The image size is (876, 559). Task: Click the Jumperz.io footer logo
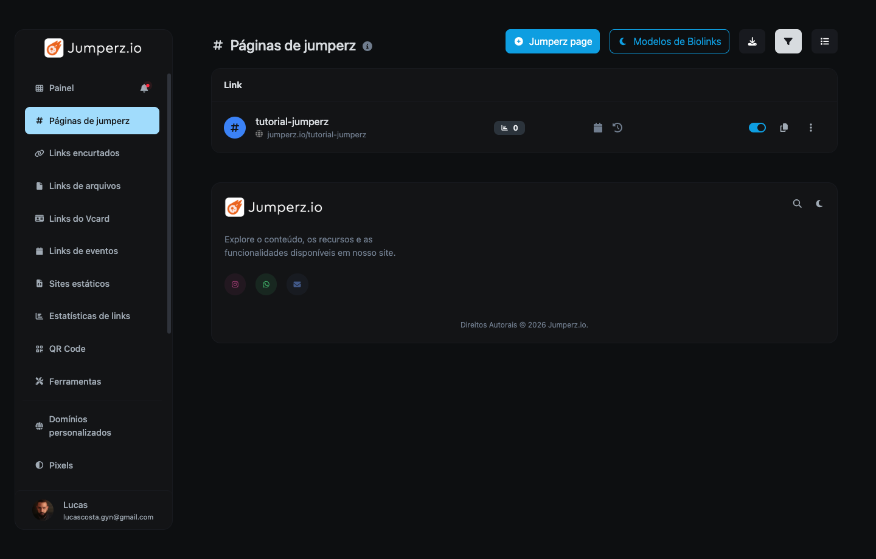pyautogui.click(x=274, y=207)
